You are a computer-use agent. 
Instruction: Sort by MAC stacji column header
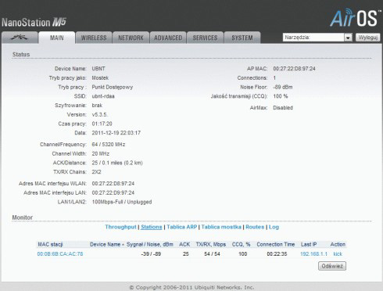pyautogui.click(x=50, y=244)
